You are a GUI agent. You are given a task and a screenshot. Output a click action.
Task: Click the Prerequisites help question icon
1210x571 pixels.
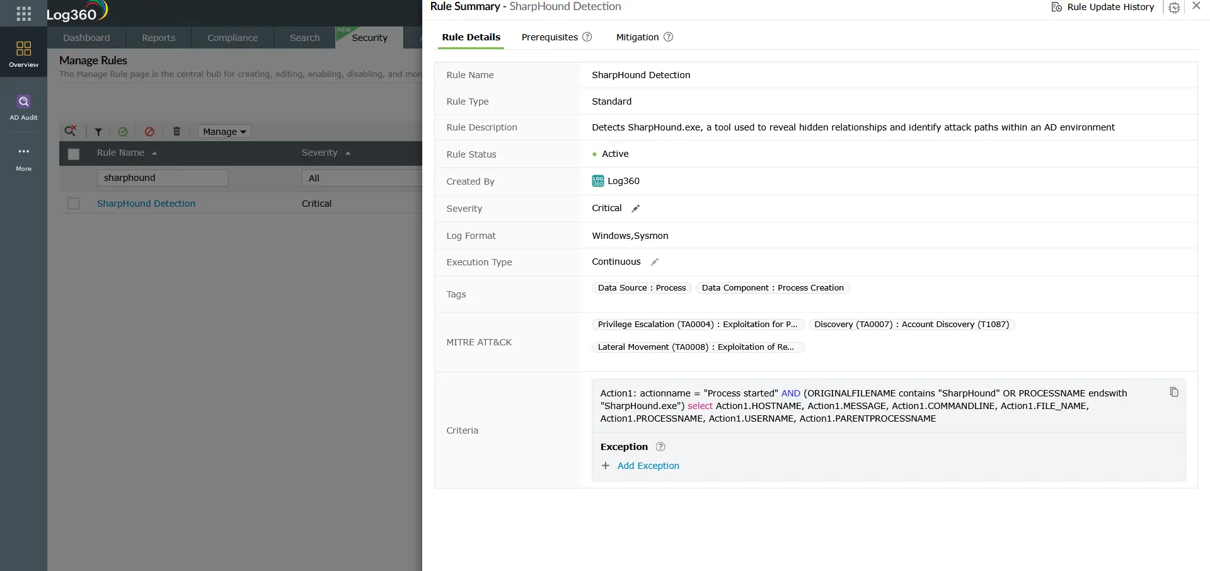pos(587,37)
